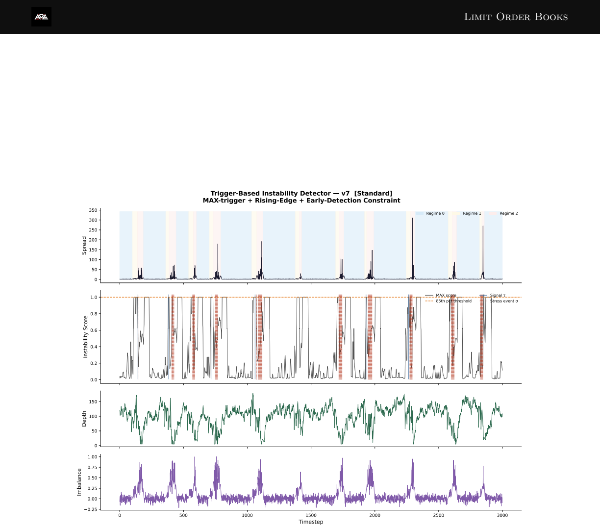600x528 pixels.
Task: Click the 'Regime 0' legend label
Action: (435, 213)
